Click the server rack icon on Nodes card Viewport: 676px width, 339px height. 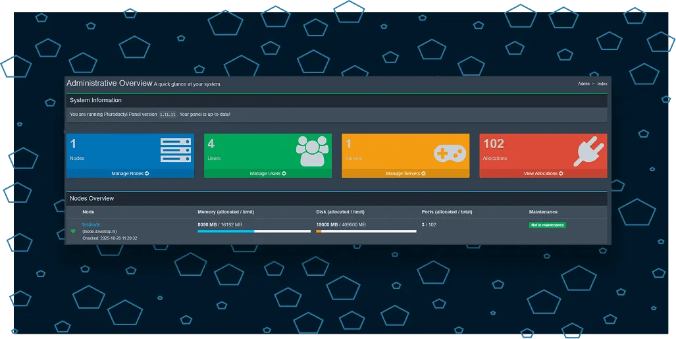click(x=175, y=151)
